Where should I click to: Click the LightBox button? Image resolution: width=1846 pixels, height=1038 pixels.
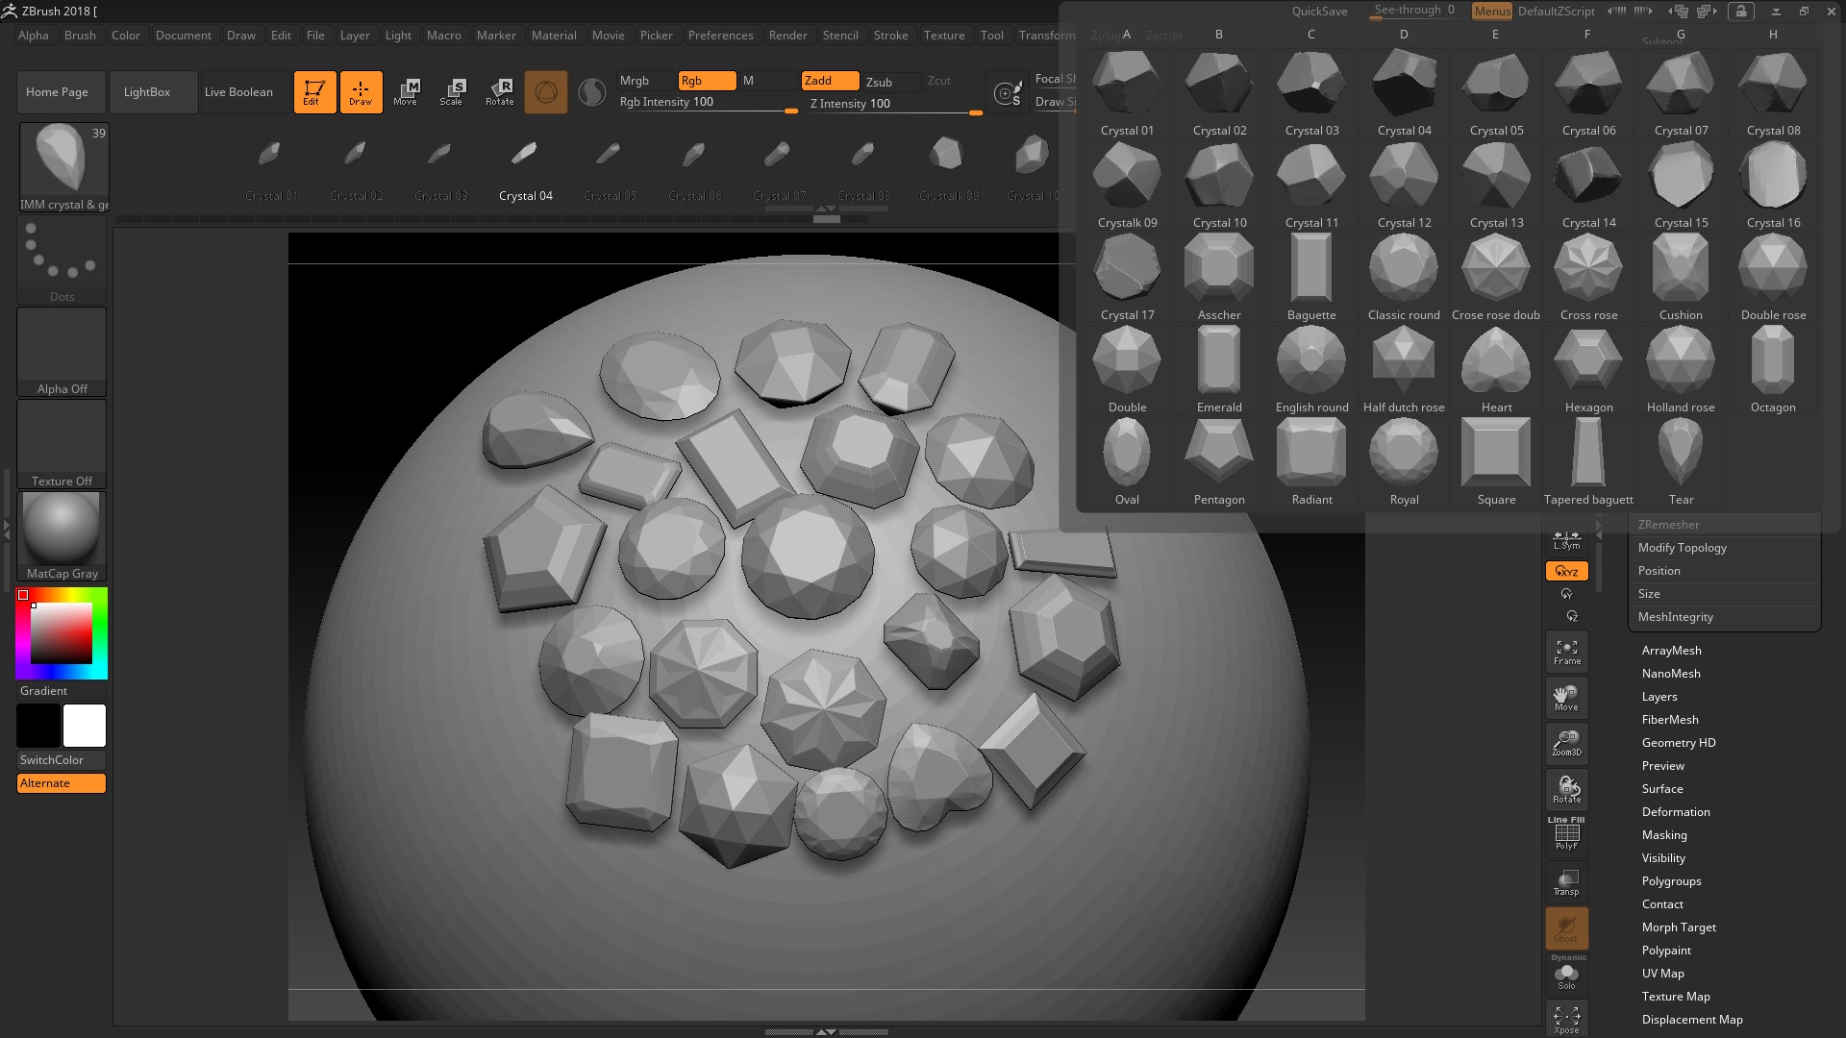pyautogui.click(x=147, y=92)
